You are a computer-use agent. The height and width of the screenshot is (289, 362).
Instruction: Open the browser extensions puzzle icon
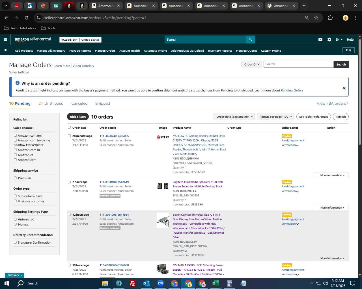click(x=330, y=18)
